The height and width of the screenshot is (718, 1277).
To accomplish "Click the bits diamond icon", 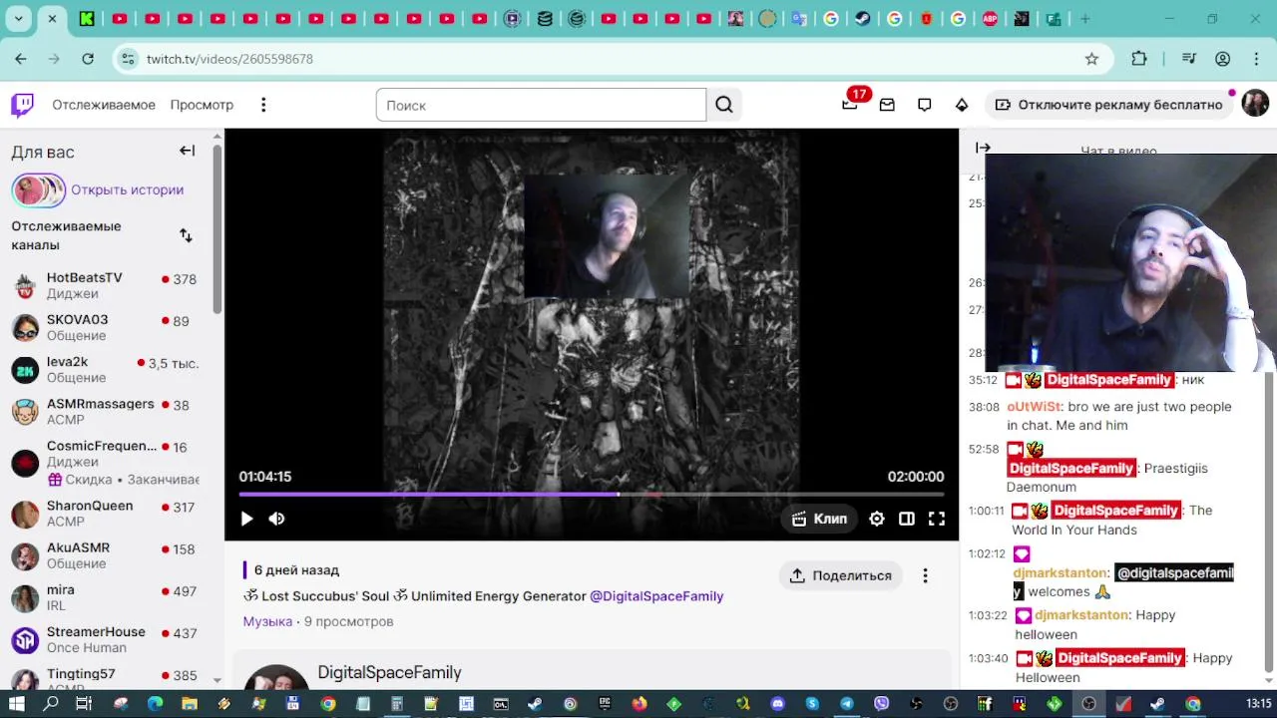I will click(x=962, y=105).
